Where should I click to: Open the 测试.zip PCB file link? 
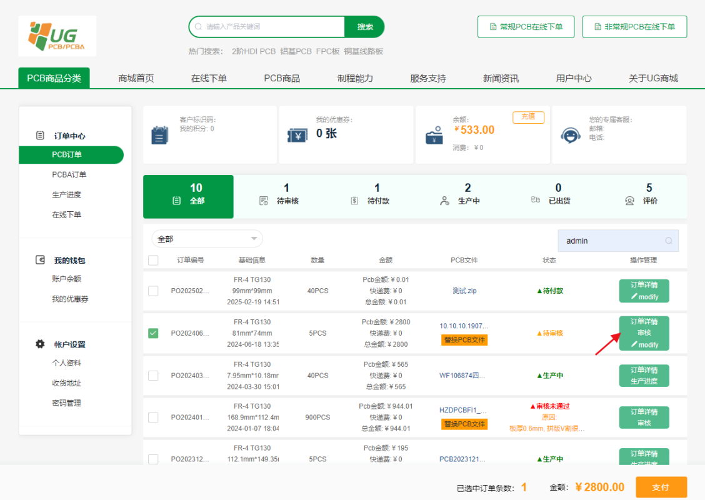(464, 291)
